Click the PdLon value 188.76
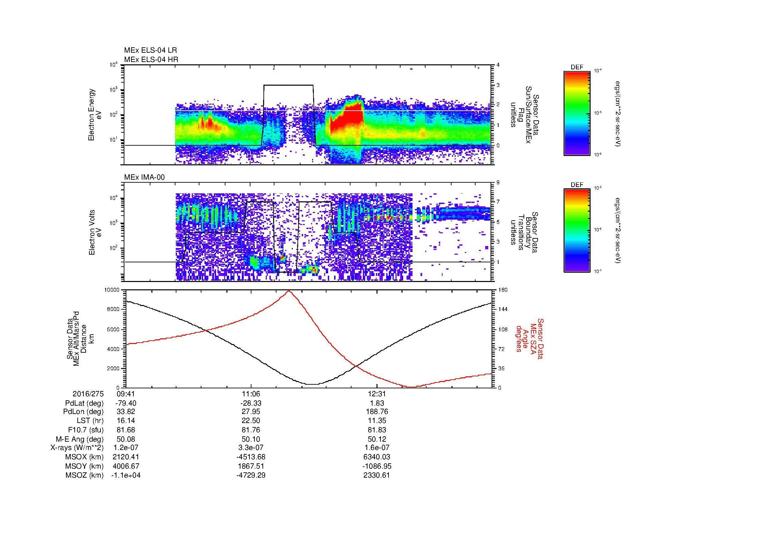This screenshot has height=551, width=780. (x=377, y=412)
